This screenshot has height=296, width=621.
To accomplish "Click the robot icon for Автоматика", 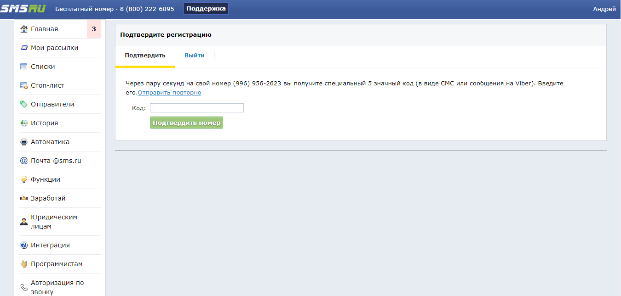I will click(x=24, y=142).
